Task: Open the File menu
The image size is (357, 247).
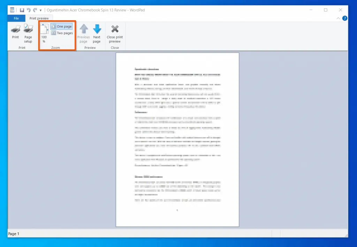Action: (x=16, y=18)
